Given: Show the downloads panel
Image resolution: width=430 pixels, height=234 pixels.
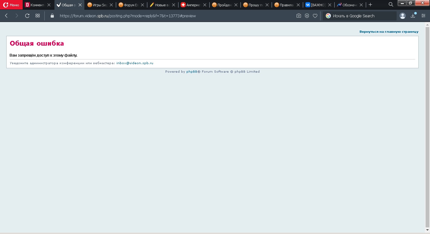Looking at the screenshot, I should click(x=413, y=16).
